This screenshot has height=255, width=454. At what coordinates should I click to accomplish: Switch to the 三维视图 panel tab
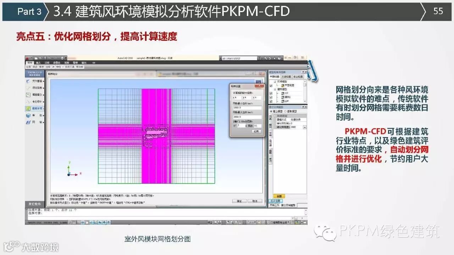pos(287,76)
